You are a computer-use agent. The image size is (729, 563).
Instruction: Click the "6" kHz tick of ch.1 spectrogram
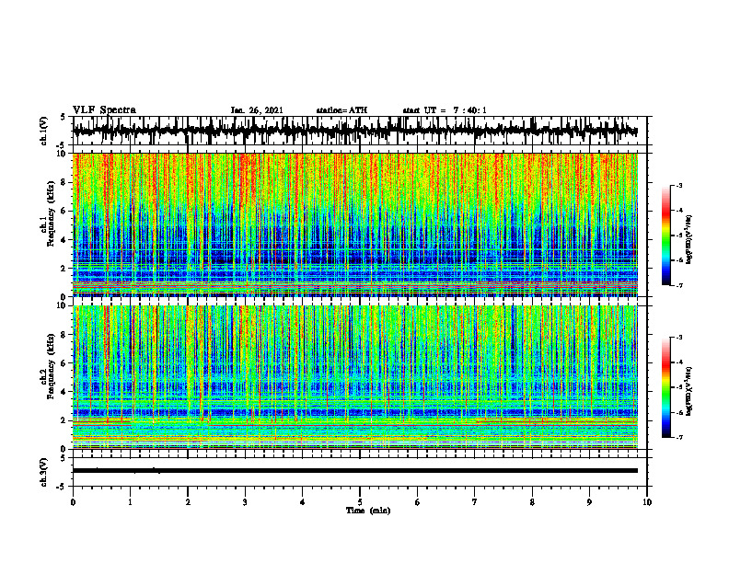64,211
